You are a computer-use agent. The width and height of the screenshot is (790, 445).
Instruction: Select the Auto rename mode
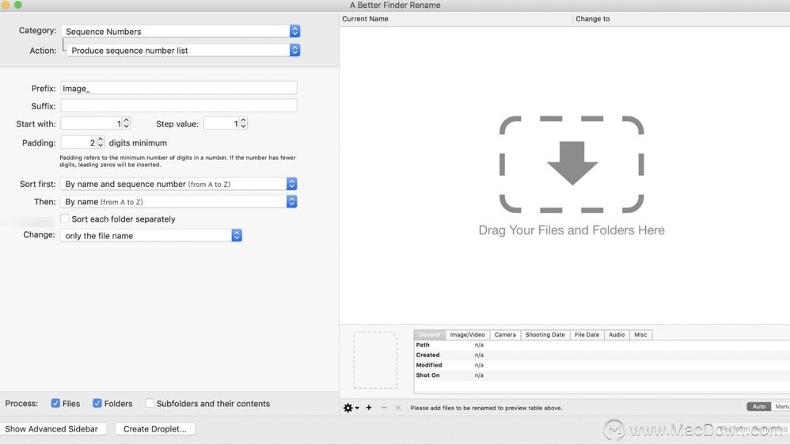coord(759,407)
